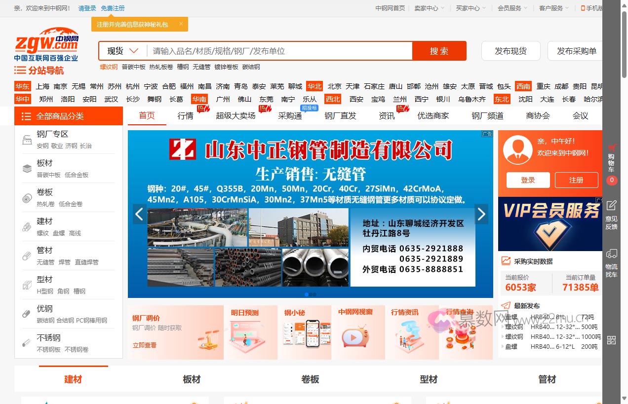Switch to the 板材 category tab
This screenshot has width=628, height=404.
192,379
